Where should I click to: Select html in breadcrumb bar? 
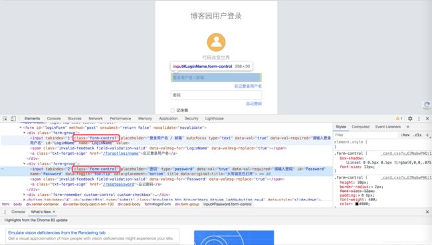[x=5, y=204]
